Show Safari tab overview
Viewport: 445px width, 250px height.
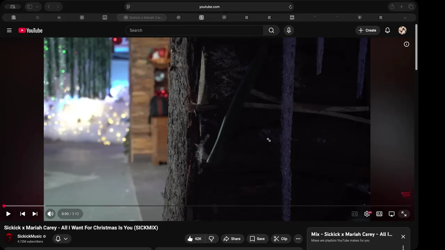[x=411, y=7]
